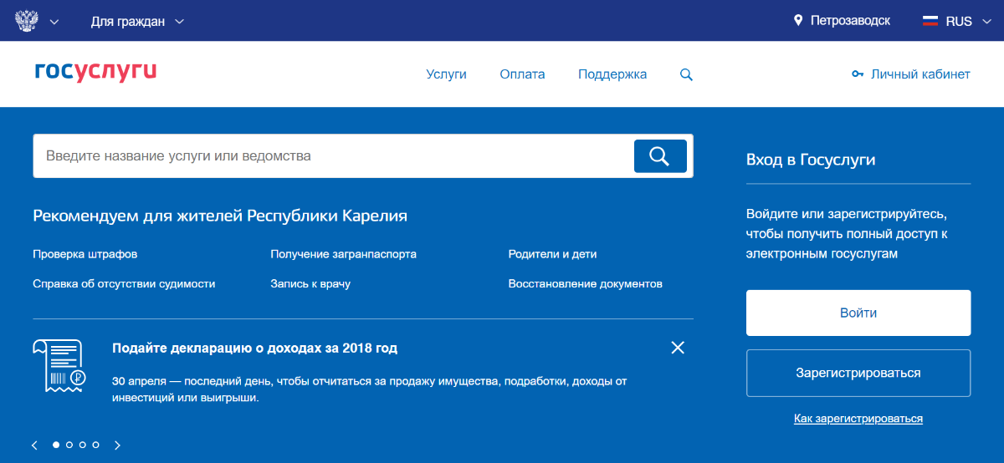Click the Зарегистрироваться button
This screenshot has width=1004, height=463.
[858, 373]
